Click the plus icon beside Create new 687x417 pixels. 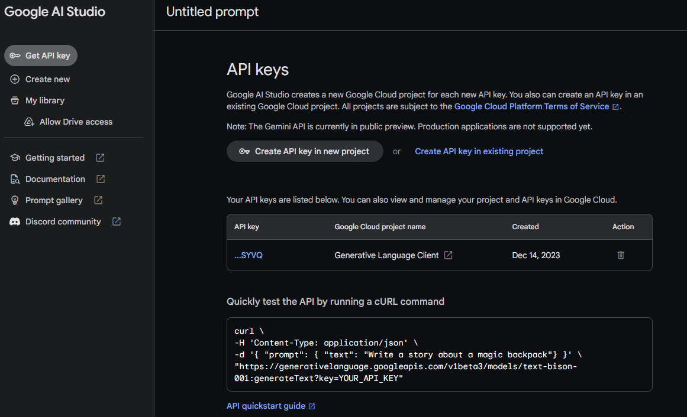(x=15, y=79)
